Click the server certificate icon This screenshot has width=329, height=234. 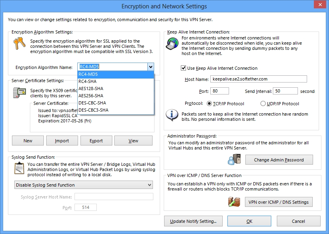[x=19, y=92]
